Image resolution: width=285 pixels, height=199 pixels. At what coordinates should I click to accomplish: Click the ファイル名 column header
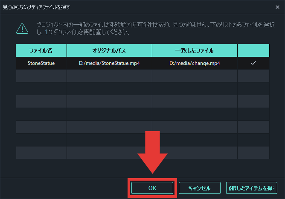click(x=41, y=50)
